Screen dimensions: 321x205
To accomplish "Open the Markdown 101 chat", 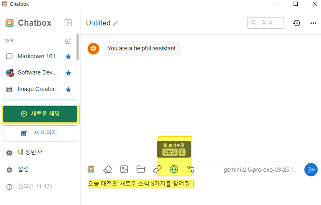I will click(39, 56).
